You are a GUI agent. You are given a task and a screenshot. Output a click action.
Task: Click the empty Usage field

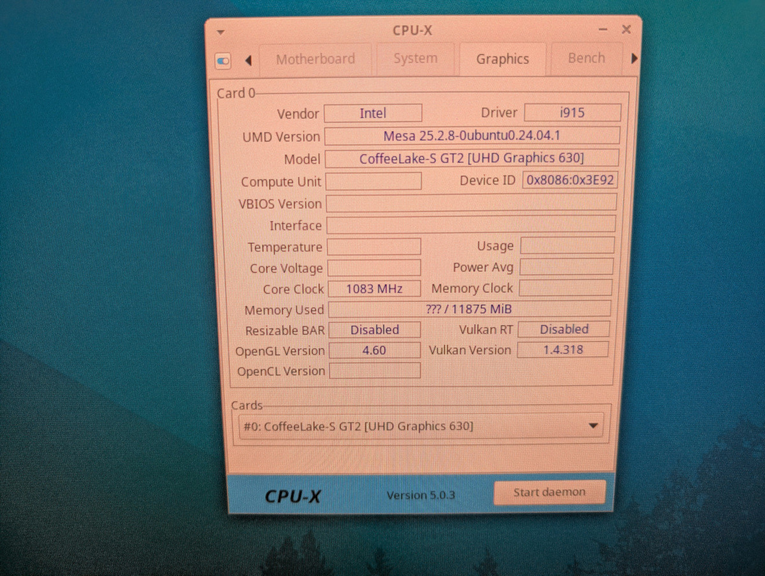567,245
